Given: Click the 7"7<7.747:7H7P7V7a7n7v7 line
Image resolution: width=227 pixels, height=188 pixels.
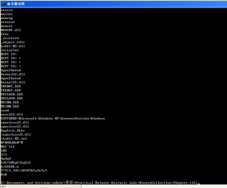Looking at the screenshot, I should coord(24,171).
